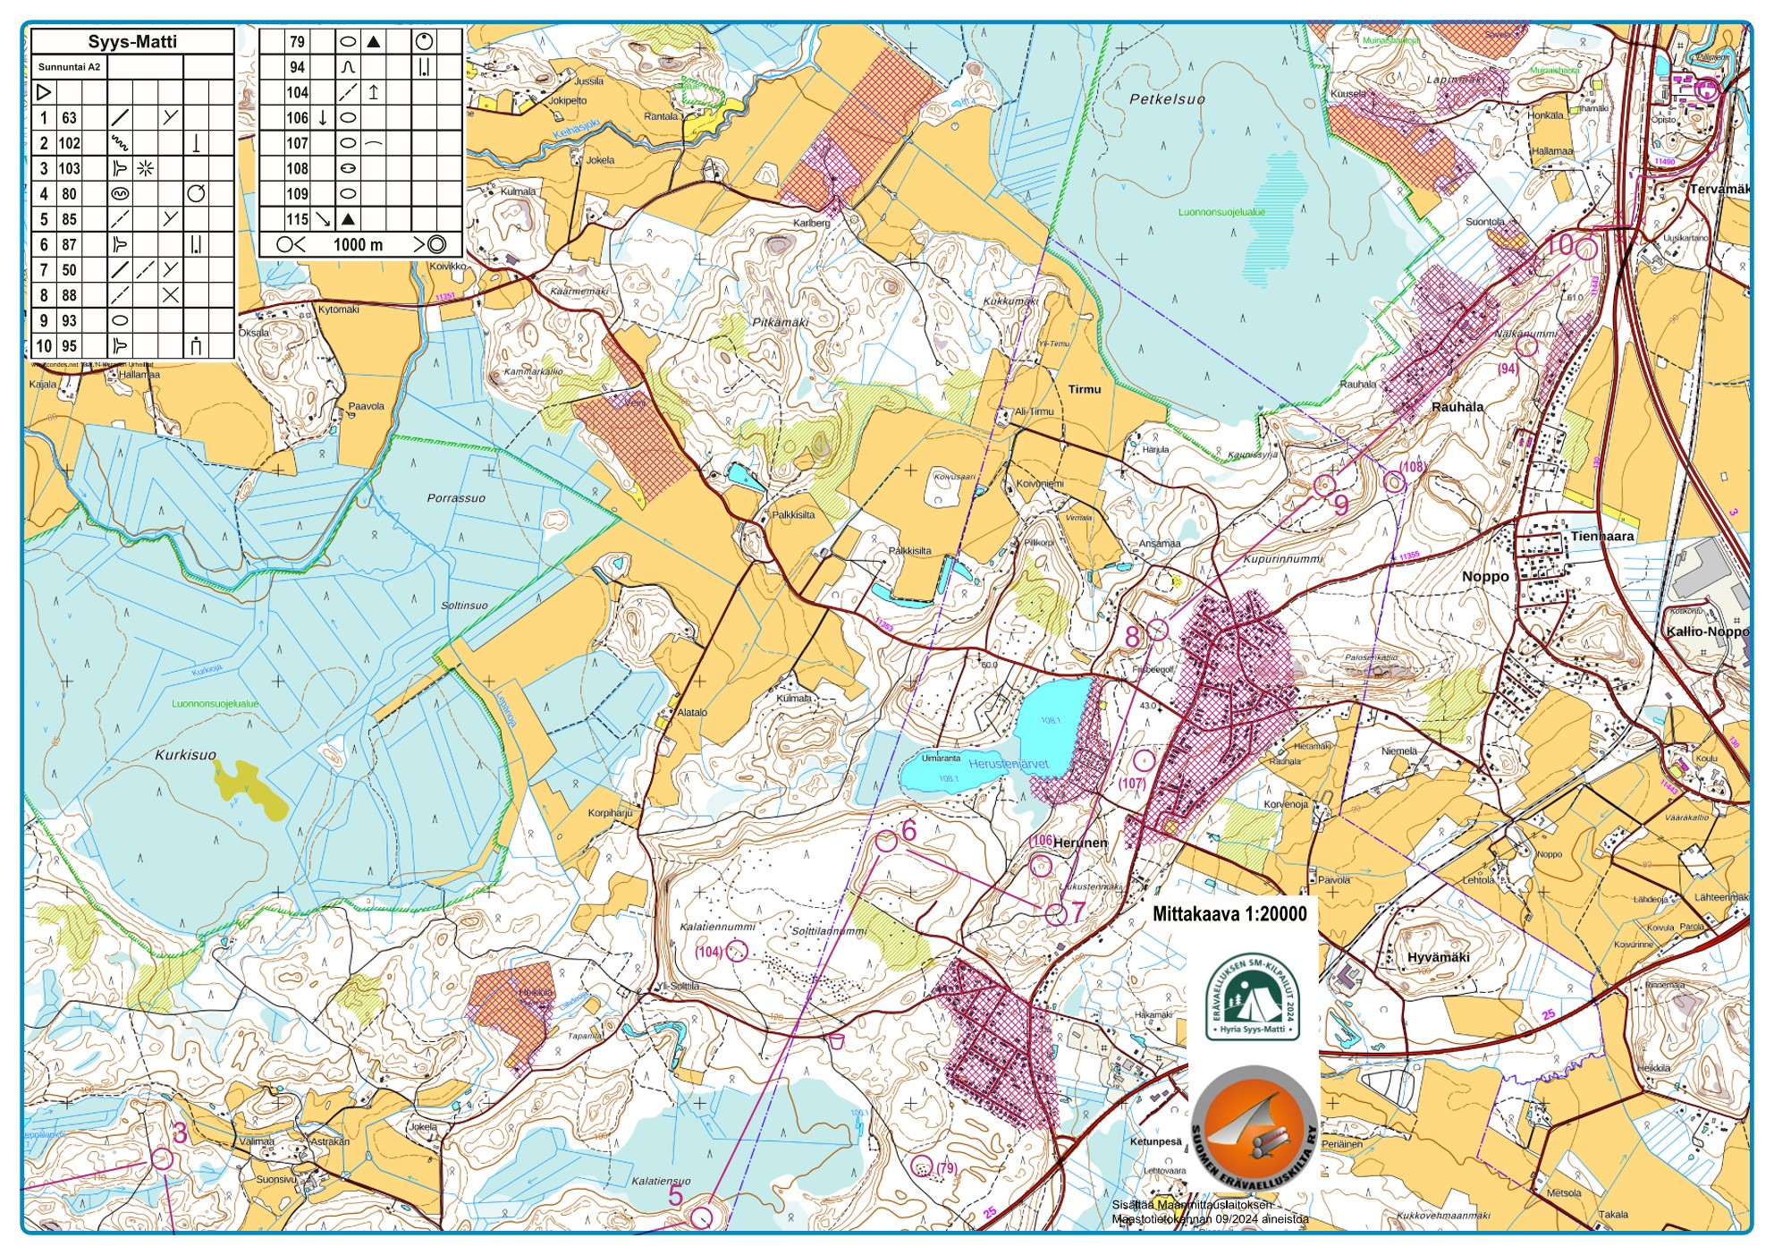The height and width of the screenshot is (1255, 1774).
Task: Click the "Karlberg" place name
Action: click(812, 223)
